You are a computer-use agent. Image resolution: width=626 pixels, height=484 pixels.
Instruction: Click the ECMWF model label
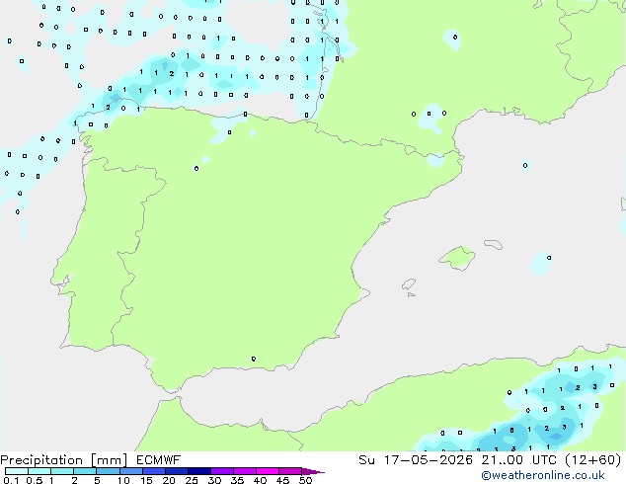click(158, 460)
